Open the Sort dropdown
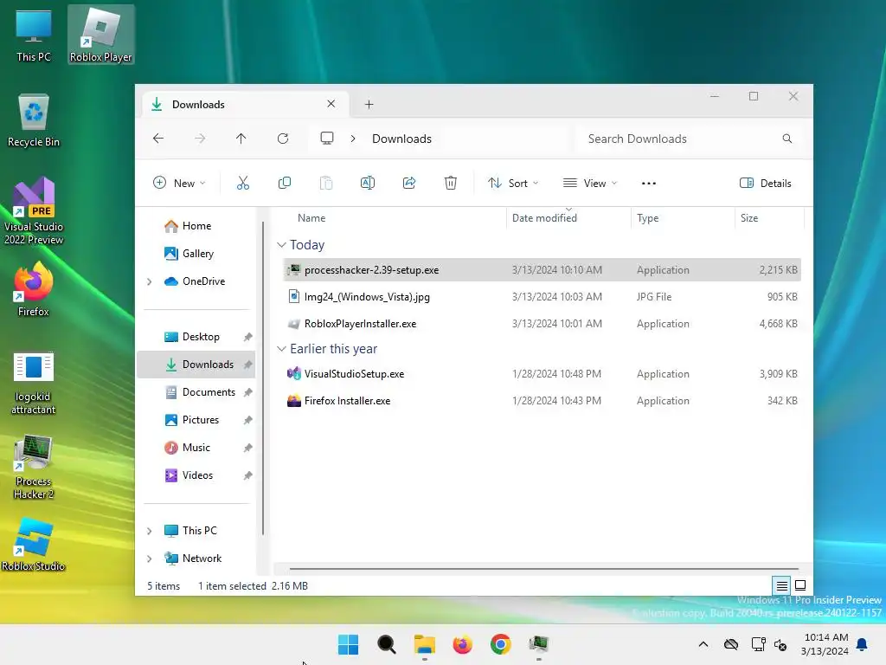The width and height of the screenshot is (886, 665). 513,184
